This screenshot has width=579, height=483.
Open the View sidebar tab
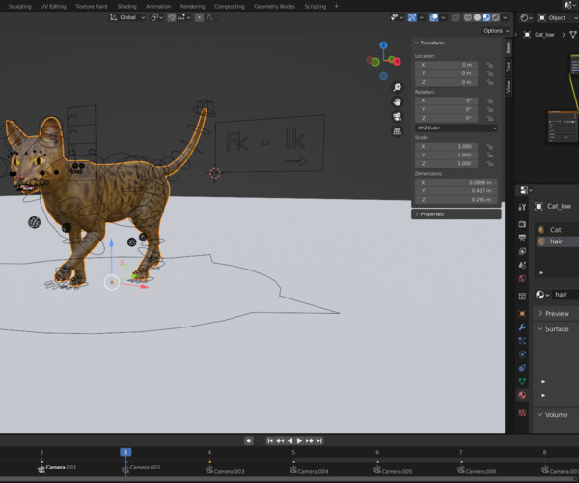(x=509, y=86)
